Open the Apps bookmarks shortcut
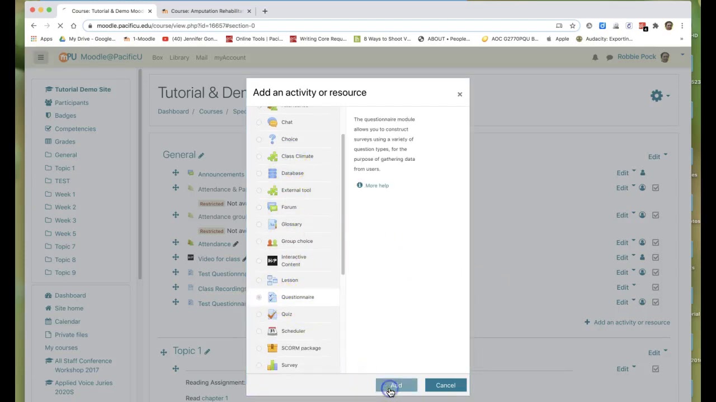The image size is (716, 402). (x=42, y=39)
